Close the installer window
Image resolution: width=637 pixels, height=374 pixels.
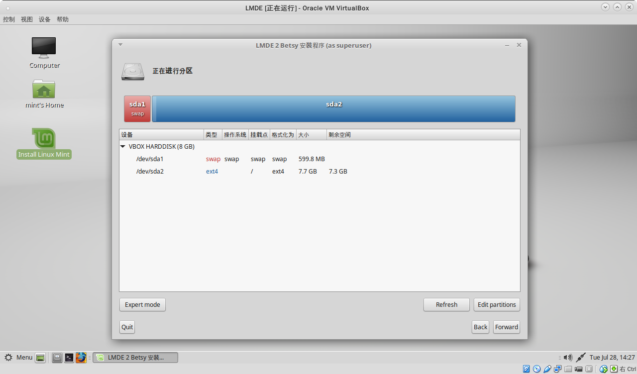click(x=519, y=45)
